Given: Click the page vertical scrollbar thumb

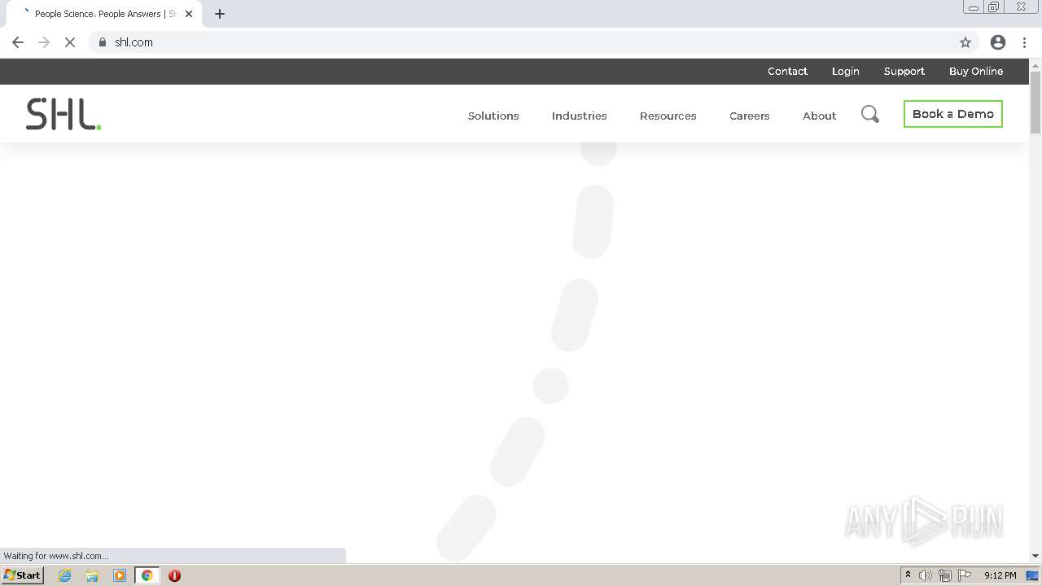Looking at the screenshot, I should [x=1035, y=103].
